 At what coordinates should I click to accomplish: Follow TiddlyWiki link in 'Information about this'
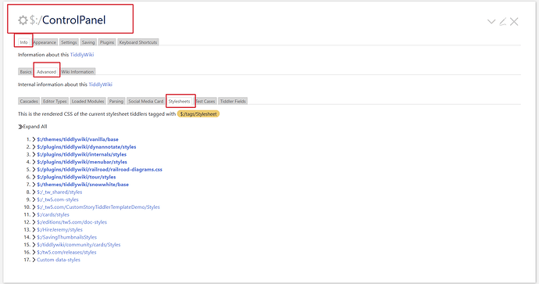[x=82, y=55]
